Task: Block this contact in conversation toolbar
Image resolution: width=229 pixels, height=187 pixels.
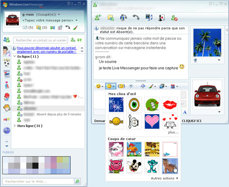Action: (x=174, y=17)
